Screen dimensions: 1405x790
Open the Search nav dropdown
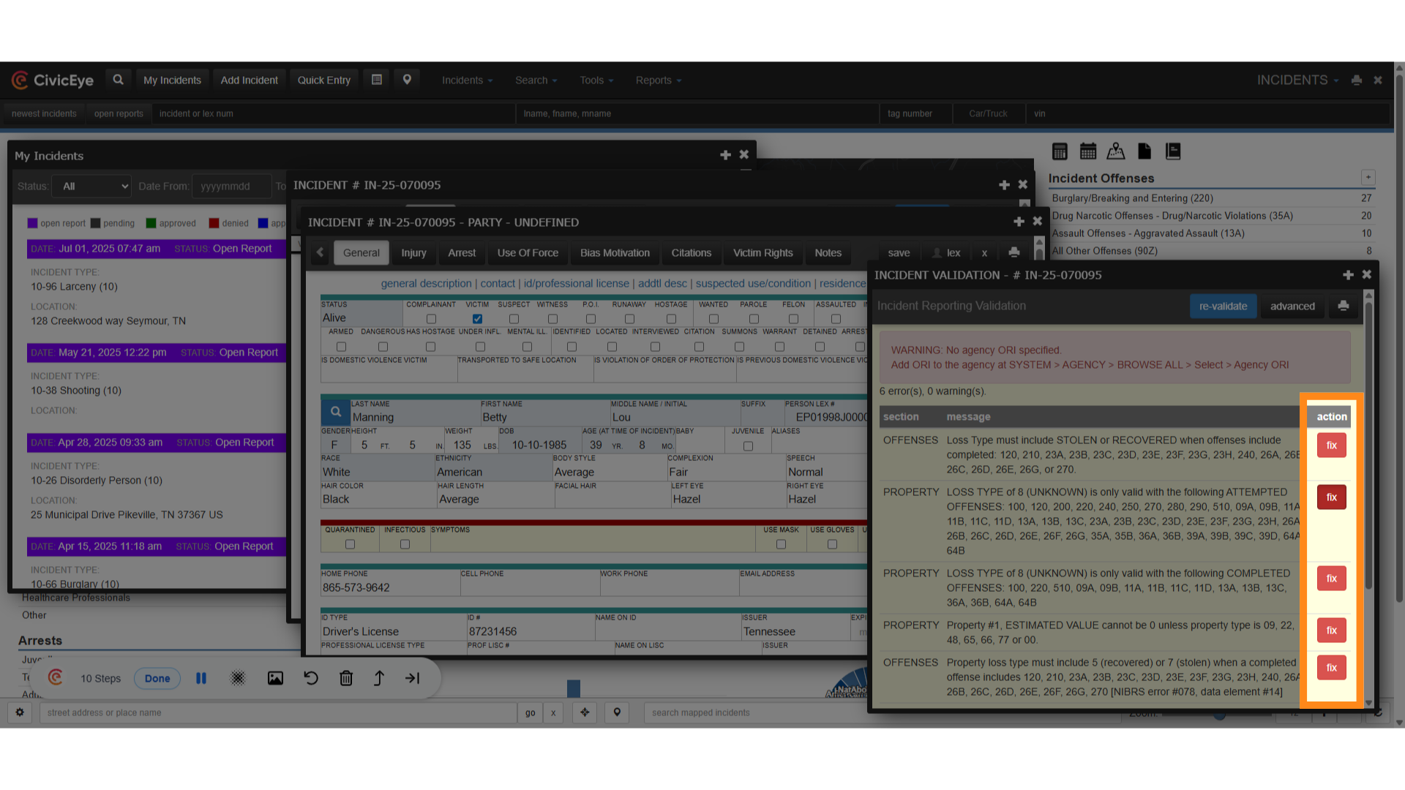536,80
